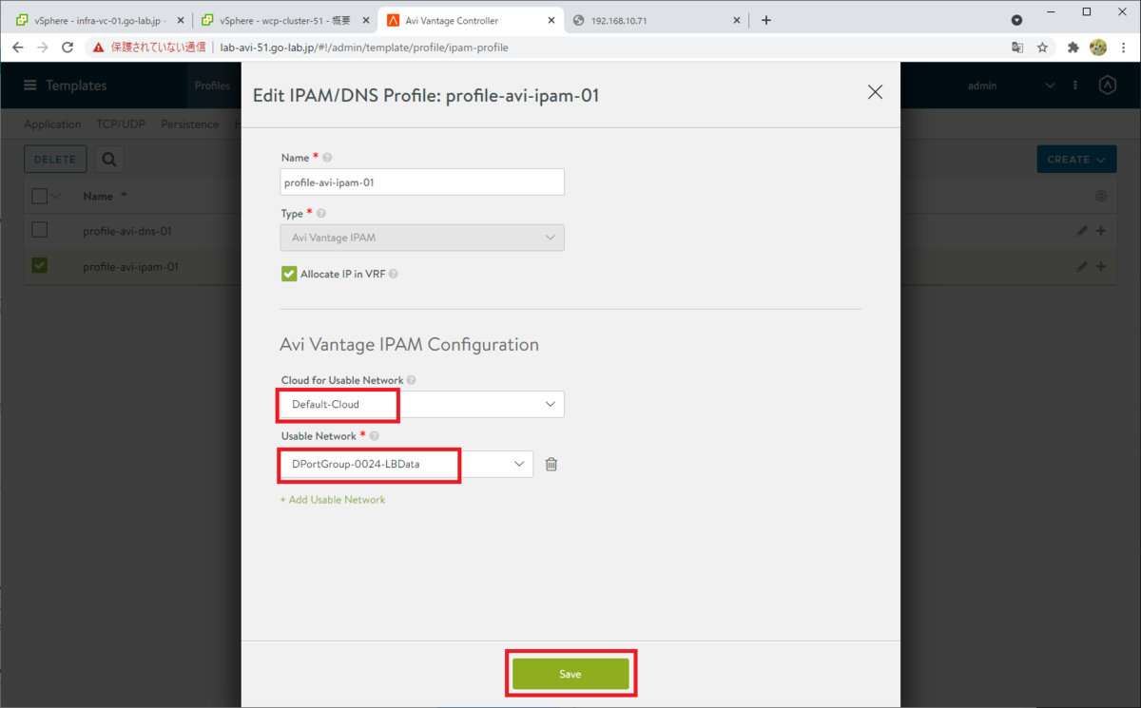Open the Persistence sub-tab
Screen dimensions: 1141x708
pos(189,124)
